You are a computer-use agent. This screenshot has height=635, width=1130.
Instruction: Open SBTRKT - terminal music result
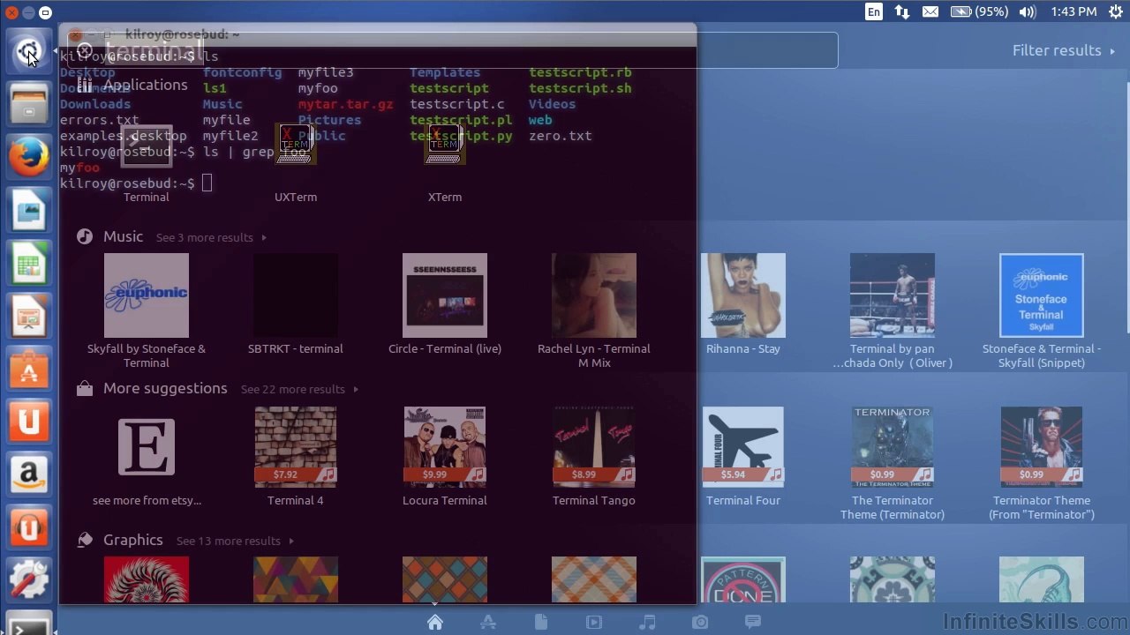click(296, 303)
